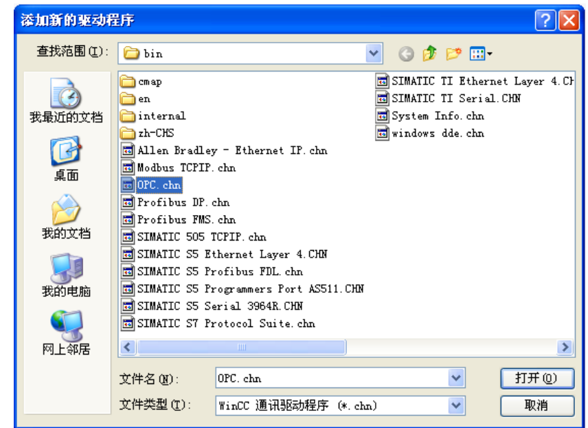Click the scrollbar right arrow
Viewport: 588px width, 428px height.
point(565,347)
